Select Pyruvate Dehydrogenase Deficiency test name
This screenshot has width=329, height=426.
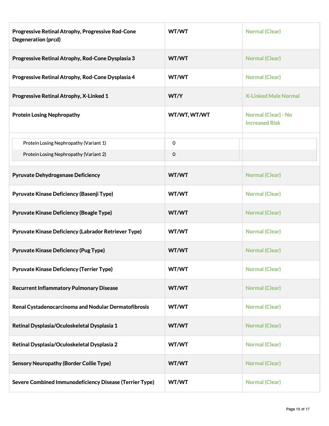[x=56, y=175]
